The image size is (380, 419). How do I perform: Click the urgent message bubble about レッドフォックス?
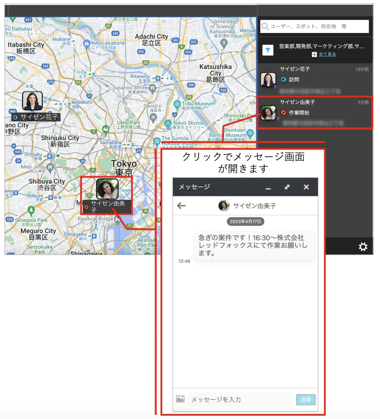254,245
